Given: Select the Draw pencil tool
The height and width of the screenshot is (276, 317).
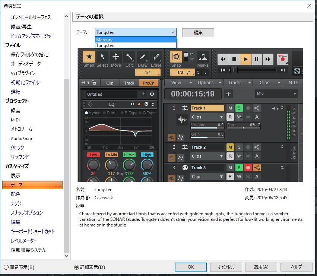Looking at the screenshot, I should click(143, 57).
